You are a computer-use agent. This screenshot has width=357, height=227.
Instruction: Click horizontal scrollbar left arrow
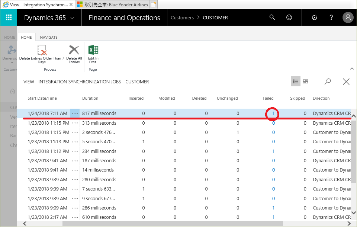point(25,224)
